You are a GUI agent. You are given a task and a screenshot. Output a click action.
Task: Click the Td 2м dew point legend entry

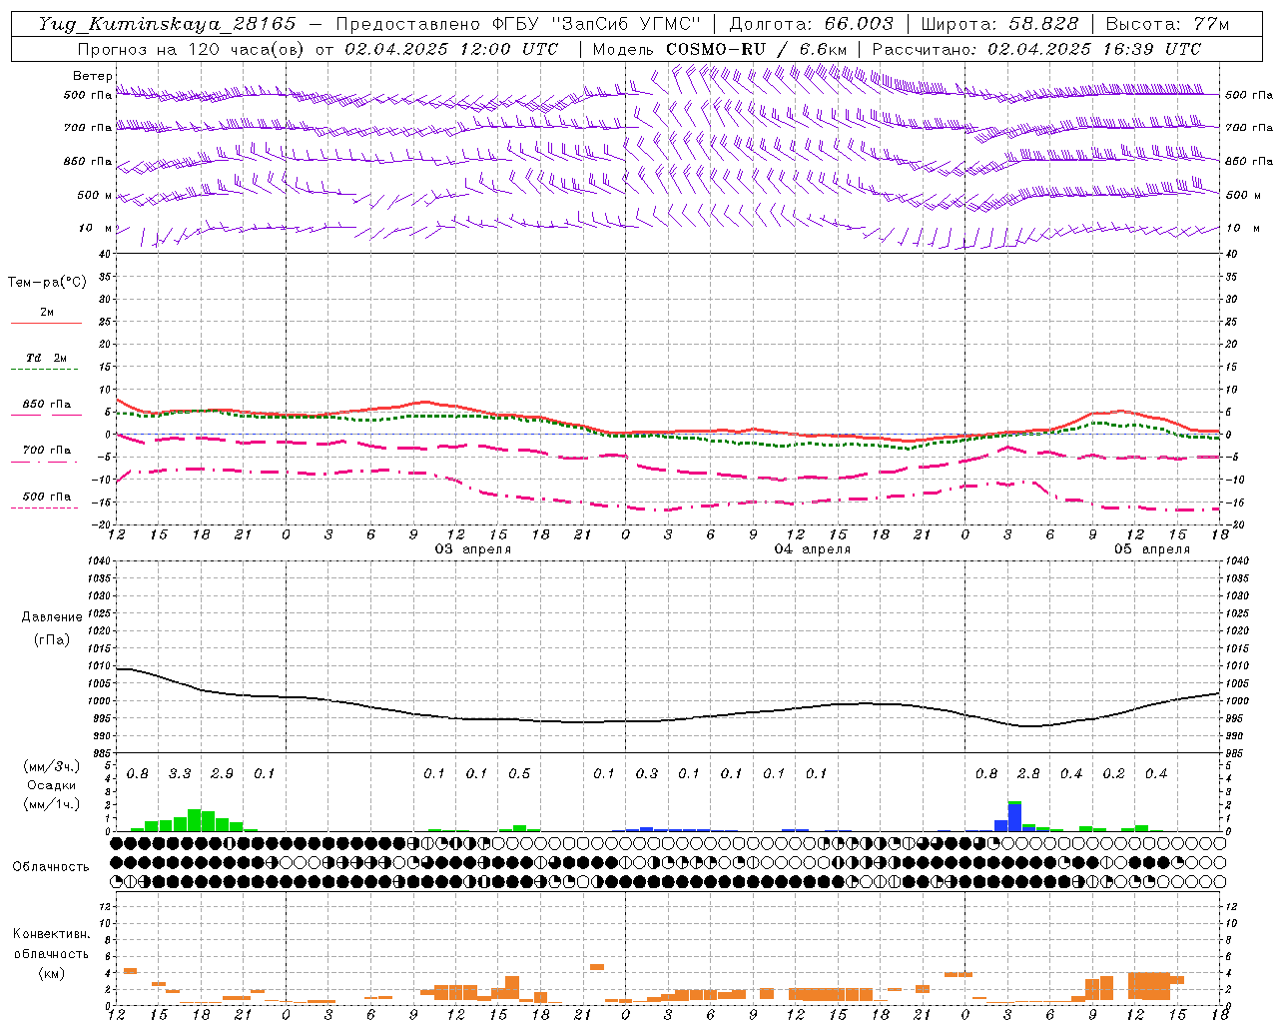(x=47, y=362)
